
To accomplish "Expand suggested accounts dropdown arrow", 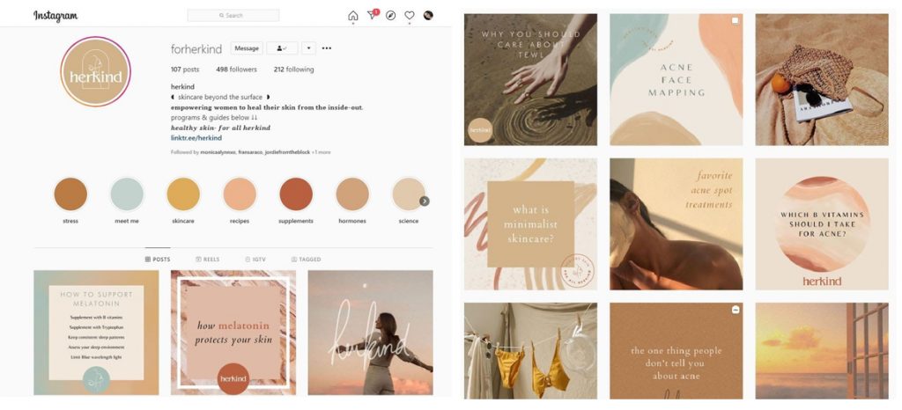I will [x=309, y=48].
